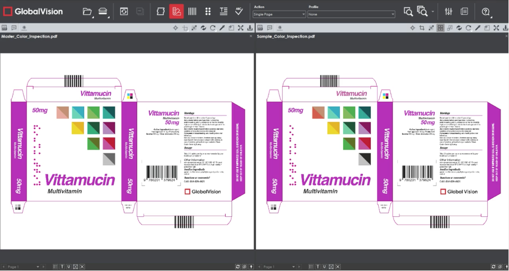
Task: Go to next page in Master panel
Action: point(44,267)
